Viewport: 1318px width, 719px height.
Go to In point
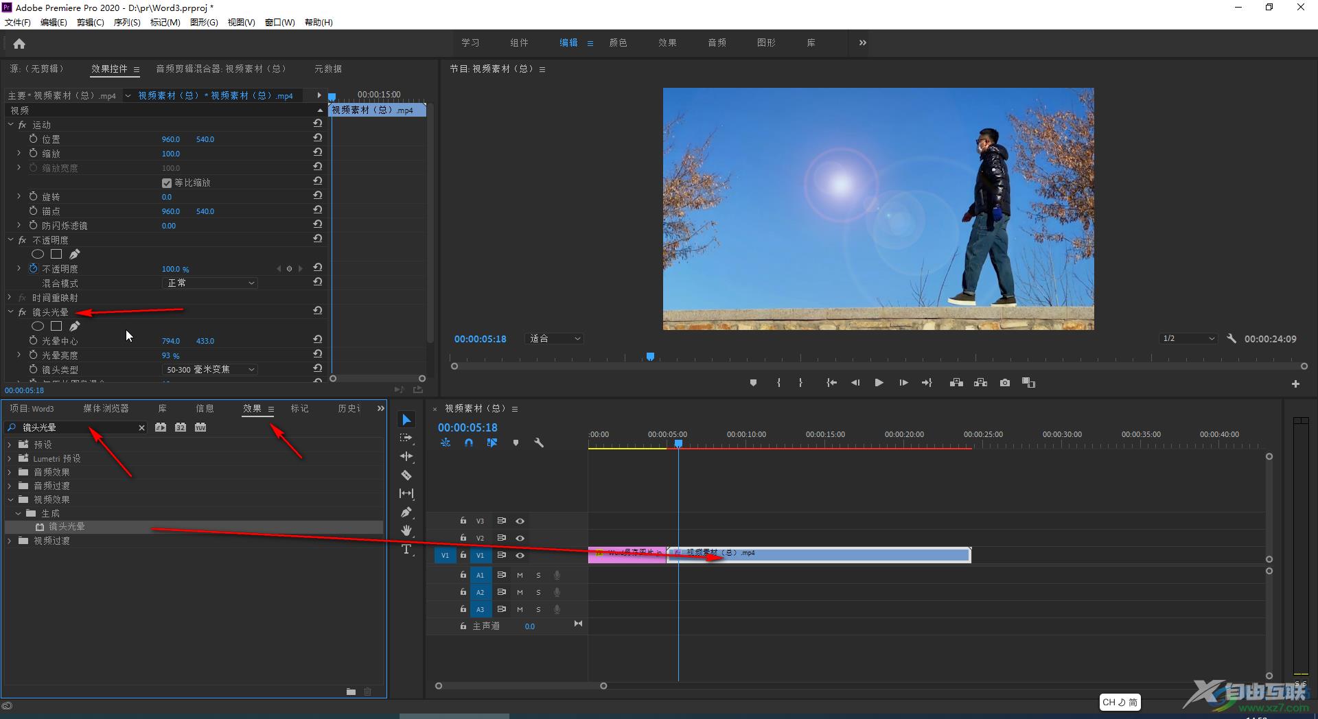coord(831,383)
